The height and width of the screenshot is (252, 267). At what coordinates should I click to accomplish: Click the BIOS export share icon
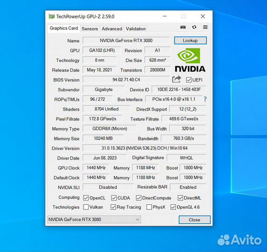(x=176, y=79)
